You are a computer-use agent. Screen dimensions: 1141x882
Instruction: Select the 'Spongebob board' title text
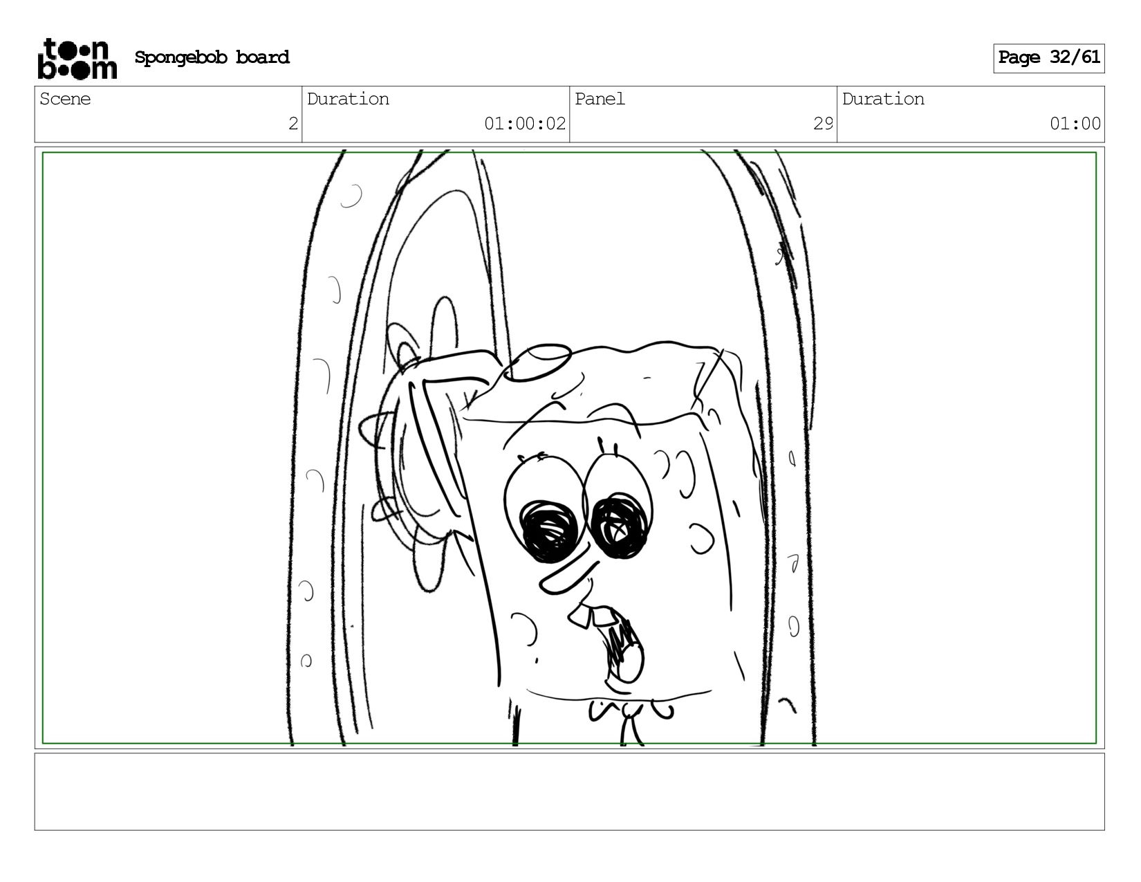pyautogui.click(x=212, y=57)
